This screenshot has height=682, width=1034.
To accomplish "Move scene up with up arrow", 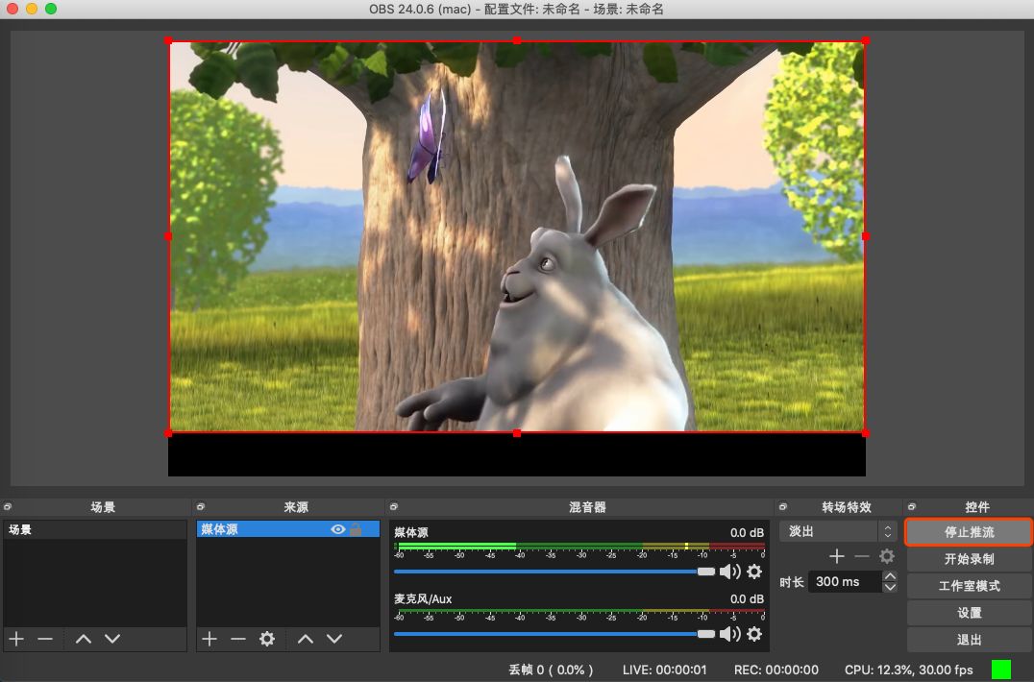I will coord(83,639).
